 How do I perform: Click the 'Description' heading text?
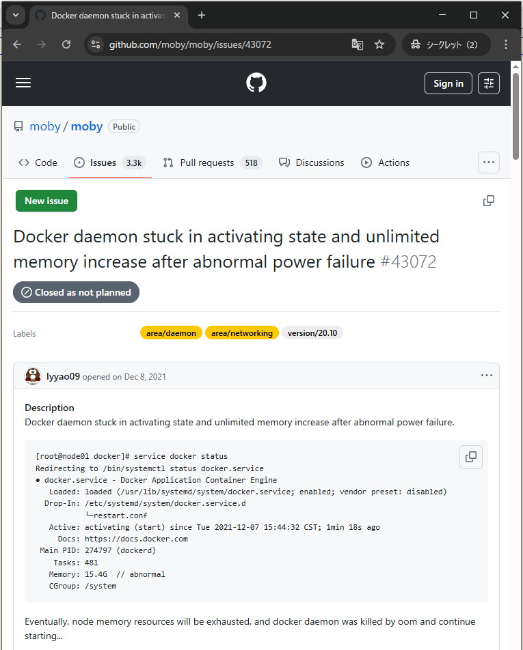[49, 408]
